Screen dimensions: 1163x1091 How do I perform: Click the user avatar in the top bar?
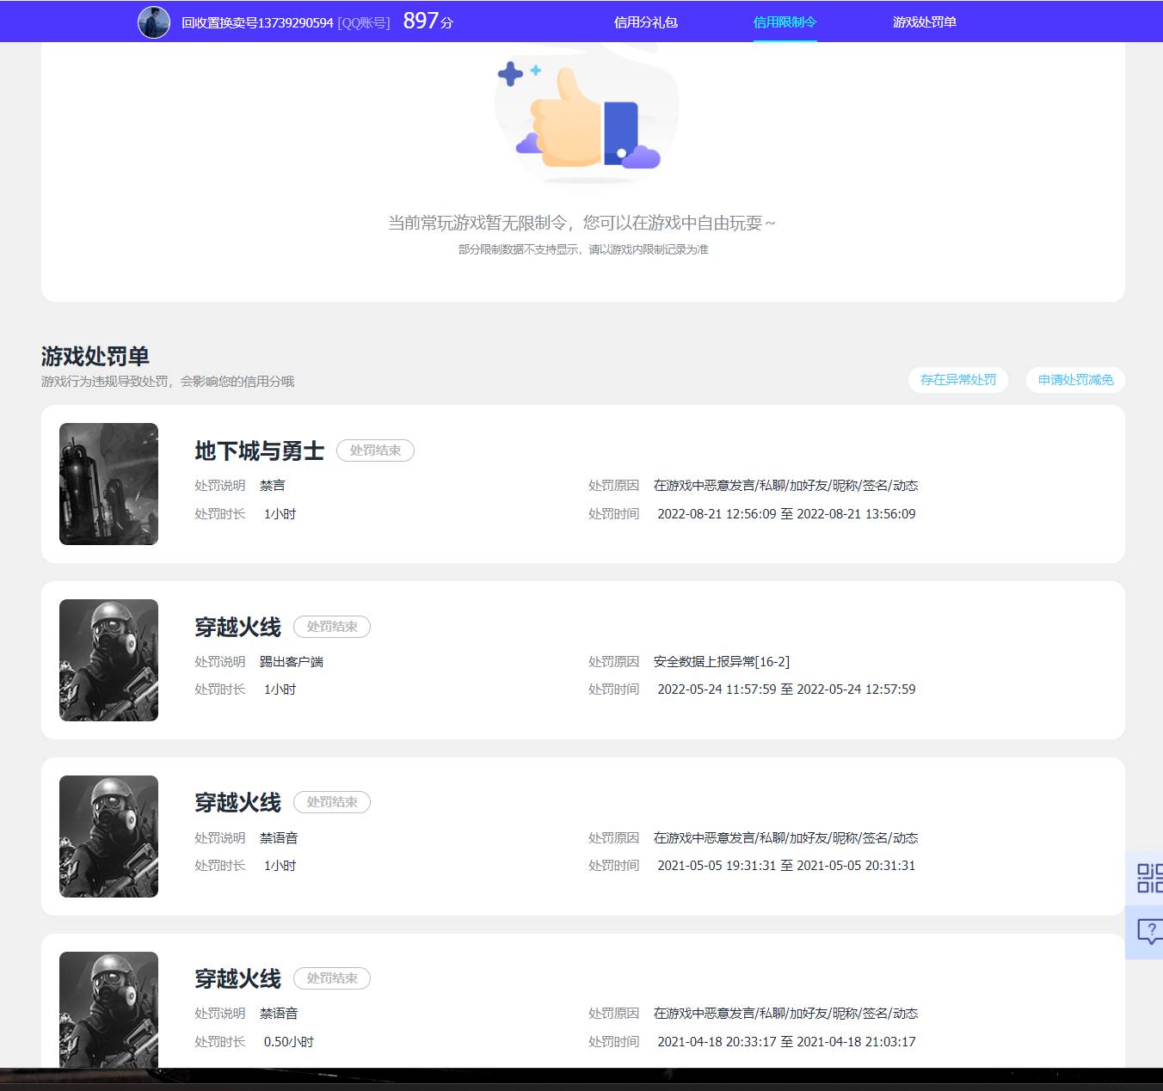pos(153,21)
